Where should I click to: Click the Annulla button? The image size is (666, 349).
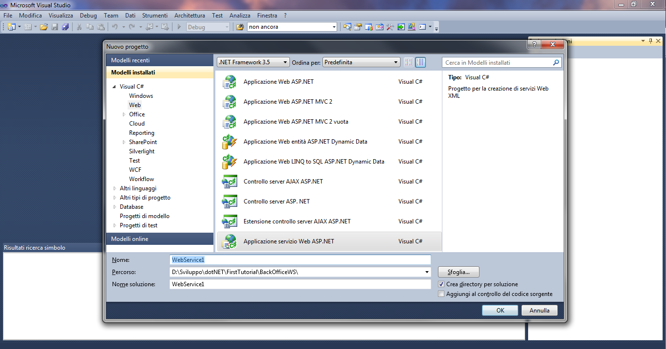(539, 311)
